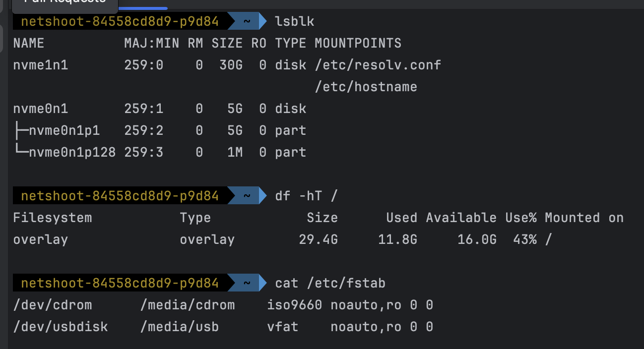Click the iso9660 filesystem type
Image resolution: width=644 pixels, height=349 pixels.
click(294, 305)
